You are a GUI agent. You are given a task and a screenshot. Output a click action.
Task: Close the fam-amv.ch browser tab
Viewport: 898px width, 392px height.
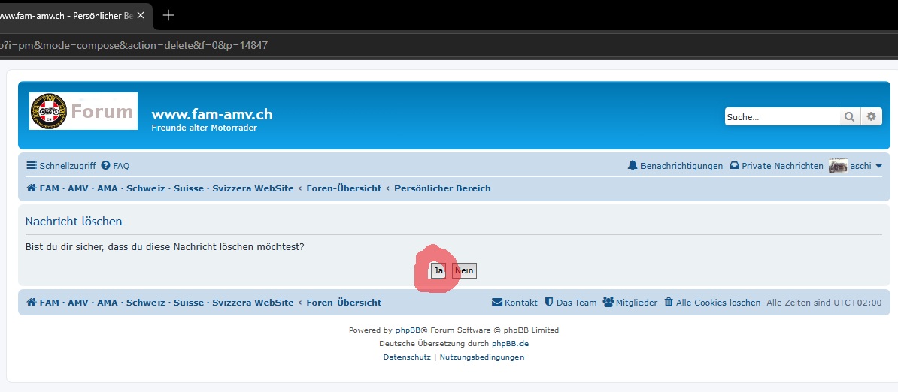click(x=141, y=16)
